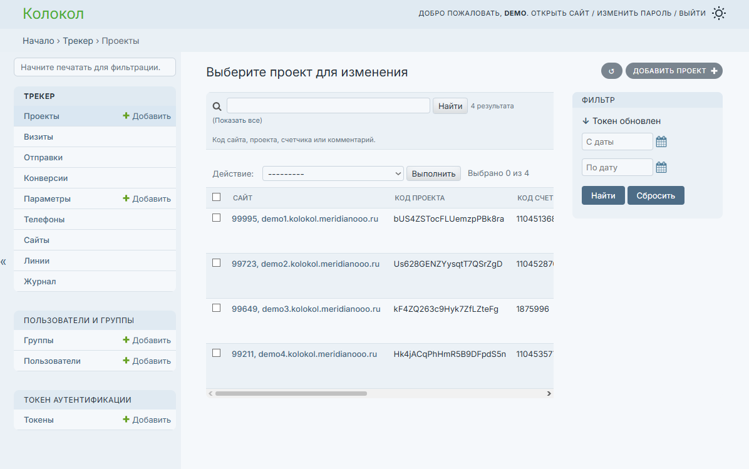Open project 99723, demo2.kolokol.meridianooo.ru
The image size is (749, 469).
[306, 264]
